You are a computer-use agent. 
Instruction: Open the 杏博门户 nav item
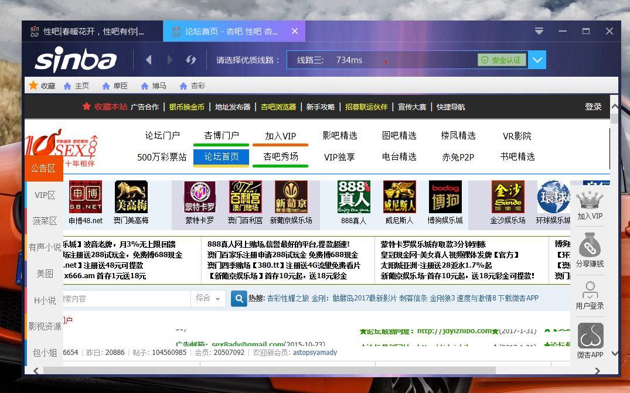tap(222, 135)
